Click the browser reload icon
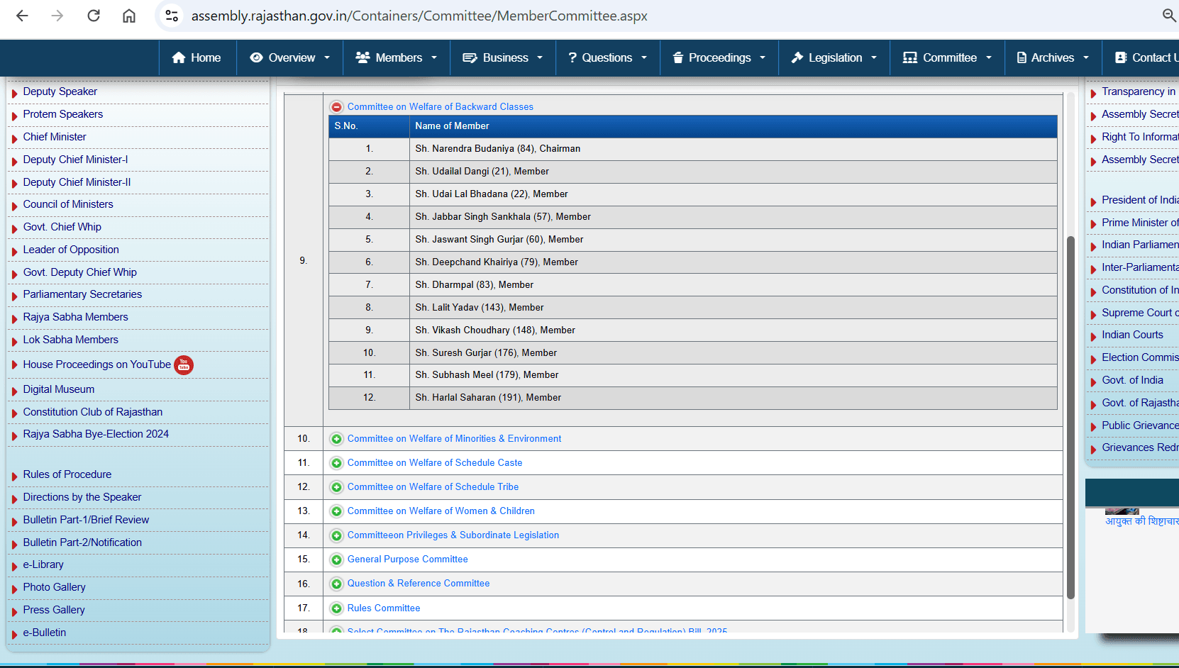1179x668 pixels. pos(94,16)
